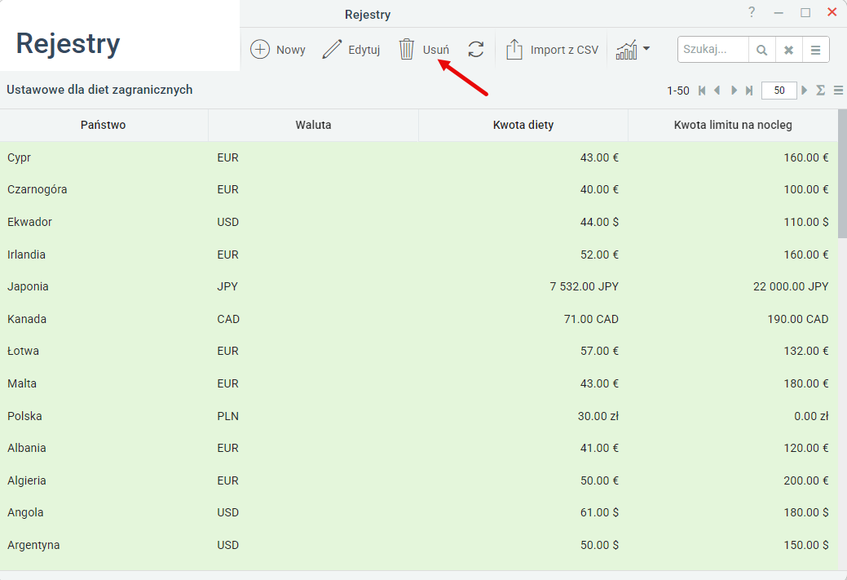Image resolution: width=847 pixels, height=580 pixels.
Task: Maximize the Rejestry window
Action: coord(805,12)
